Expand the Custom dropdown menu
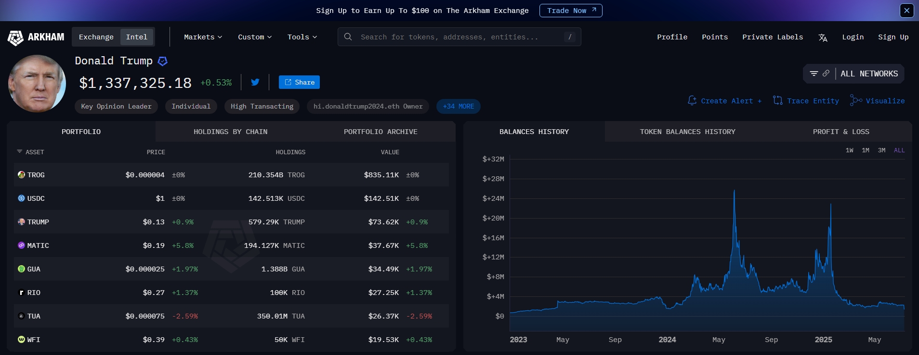Viewport: 919px width, 355px height. [x=255, y=37]
